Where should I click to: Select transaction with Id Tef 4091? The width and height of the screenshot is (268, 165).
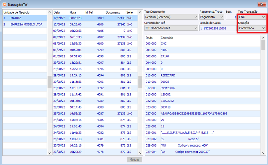coord(95,94)
